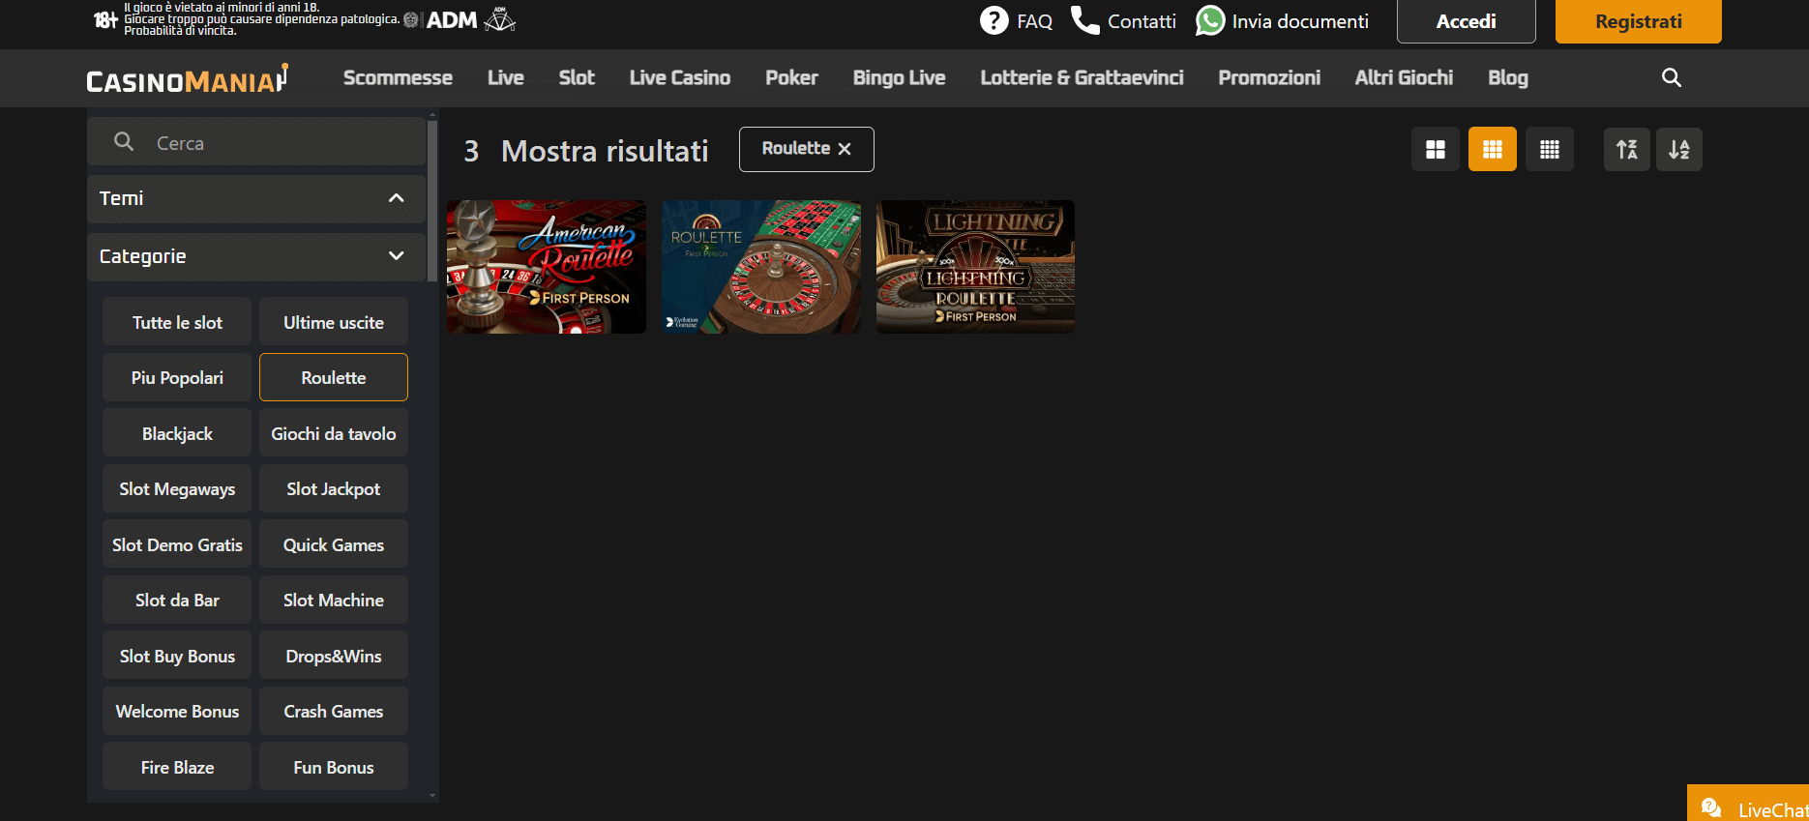
Task: Choose the Slot da Bar category
Action: 177,600
